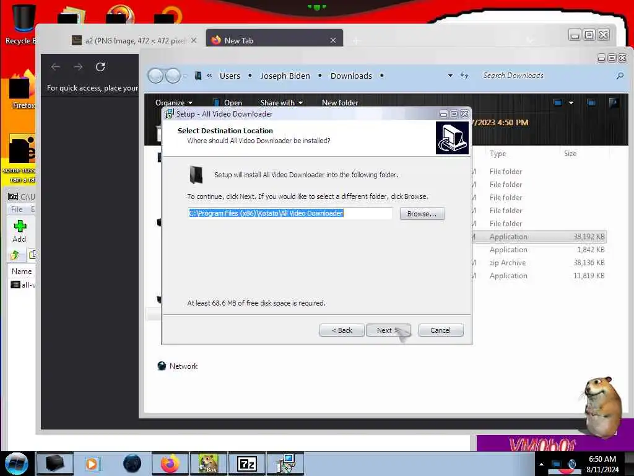This screenshot has height=476, width=634.
Task: Cancel the All Video Downloader setup
Action: point(441,330)
